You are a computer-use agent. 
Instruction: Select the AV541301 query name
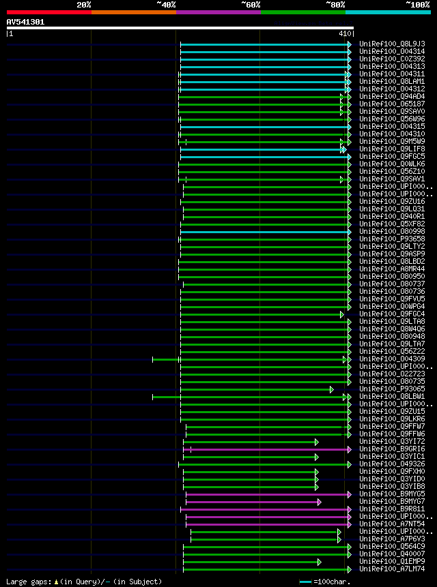25,22
